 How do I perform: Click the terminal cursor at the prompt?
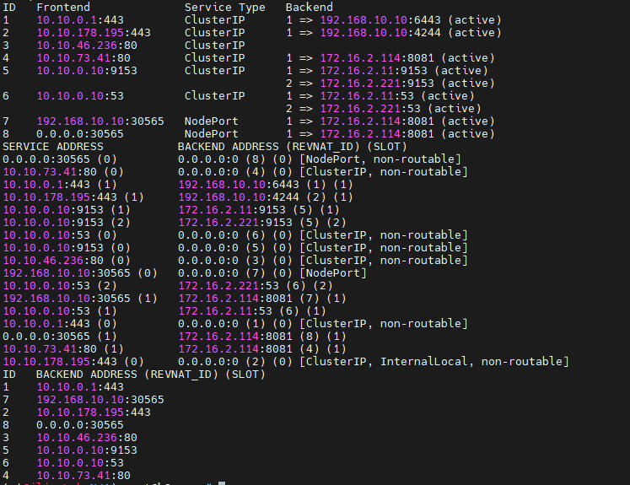click(x=221, y=483)
